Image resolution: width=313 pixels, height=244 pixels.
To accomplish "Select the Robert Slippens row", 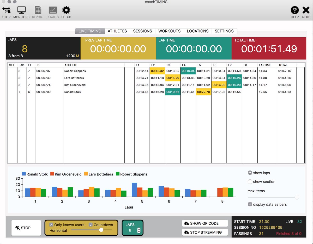I will (x=156, y=71).
